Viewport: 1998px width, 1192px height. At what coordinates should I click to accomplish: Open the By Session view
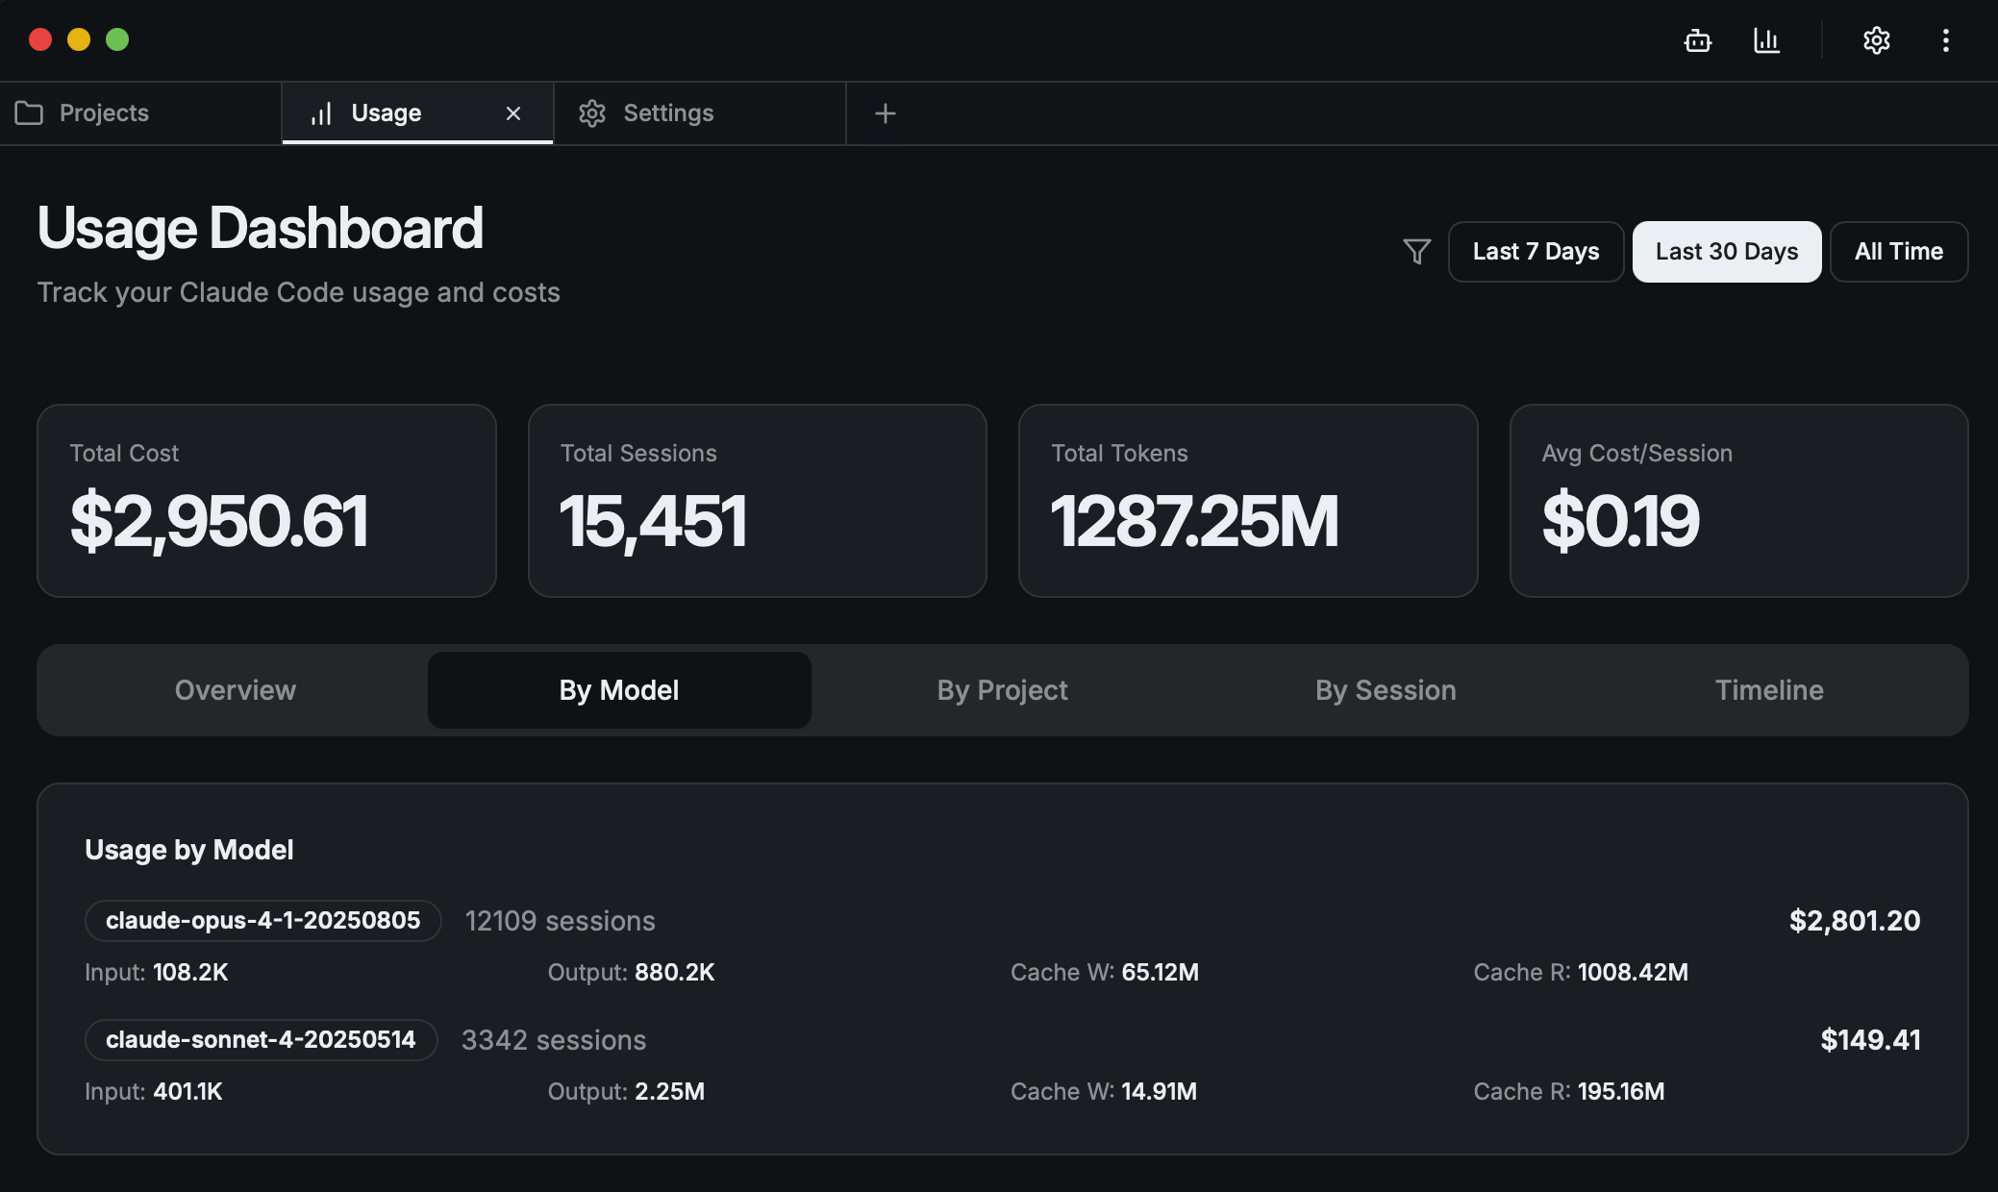[x=1385, y=689]
